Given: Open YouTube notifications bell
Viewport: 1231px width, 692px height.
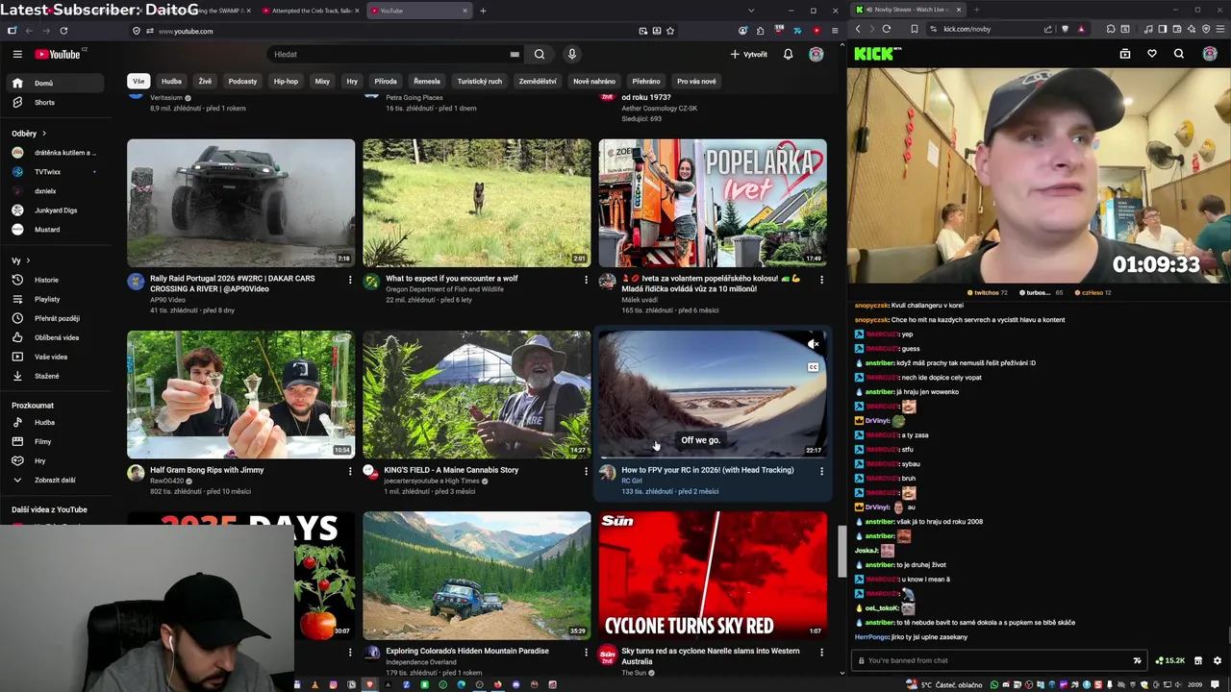Looking at the screenshot, I should (x=788, y=54).
